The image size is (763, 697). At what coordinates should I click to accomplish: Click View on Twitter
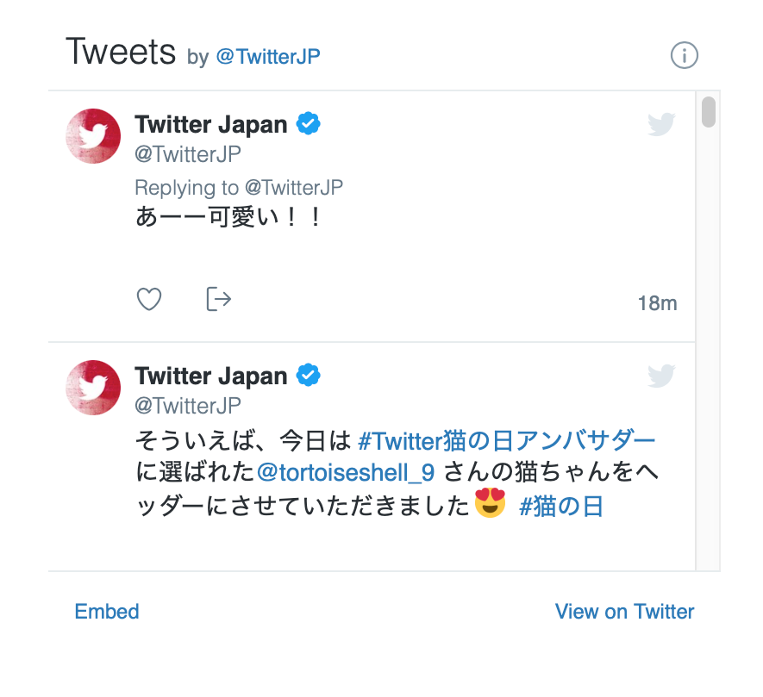click(x=624, y=612)
